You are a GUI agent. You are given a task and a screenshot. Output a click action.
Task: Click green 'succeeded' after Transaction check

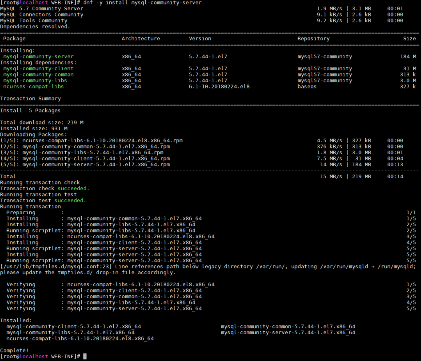point(72,188)
